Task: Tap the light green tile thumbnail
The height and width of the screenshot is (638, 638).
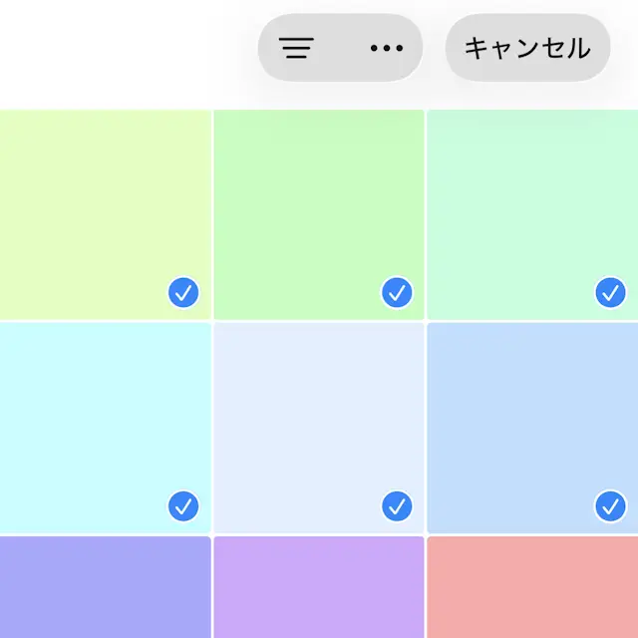Action: point(318,213)
